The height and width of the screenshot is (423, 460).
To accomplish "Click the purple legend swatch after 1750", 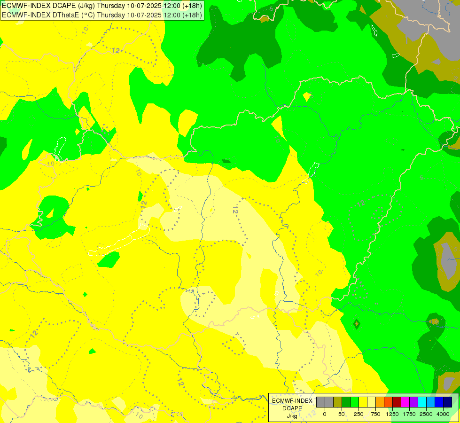I will (413, 402).
